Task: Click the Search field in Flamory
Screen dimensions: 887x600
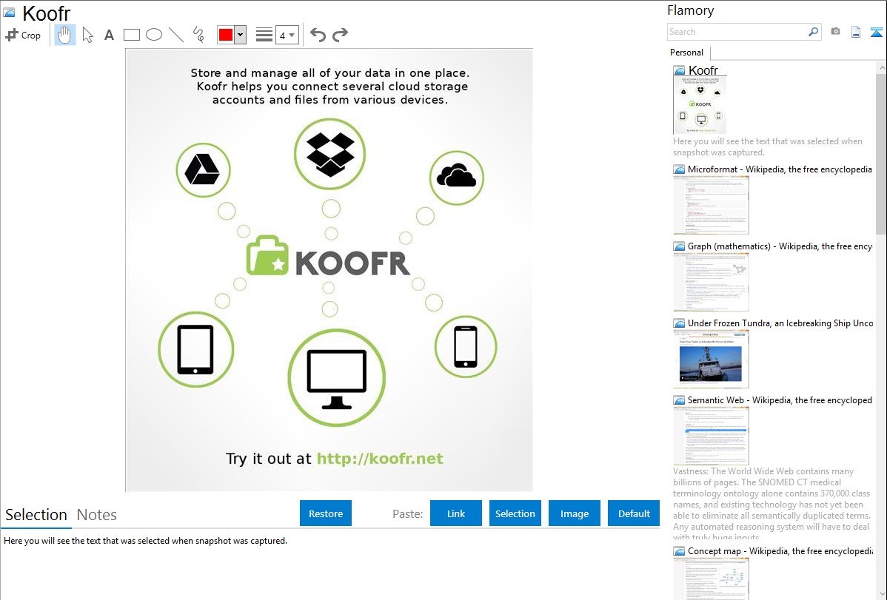Action: [x=737, y=32]
